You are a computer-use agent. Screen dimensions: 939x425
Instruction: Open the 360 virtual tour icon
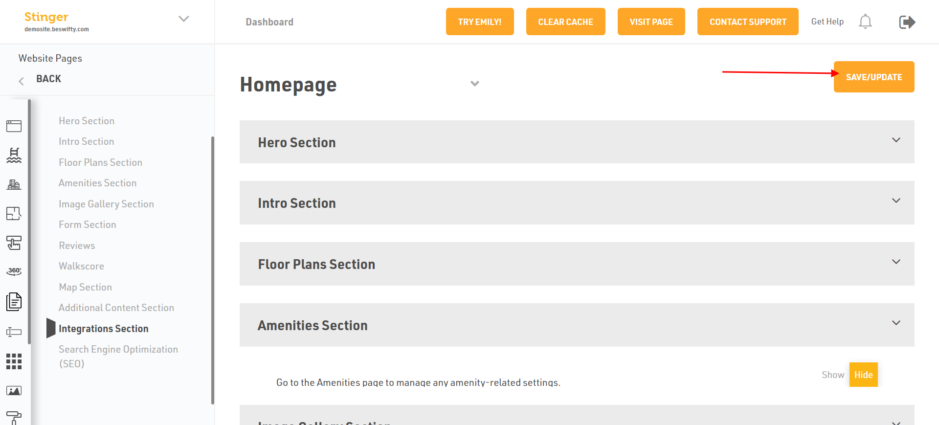(x=14, y=271)
